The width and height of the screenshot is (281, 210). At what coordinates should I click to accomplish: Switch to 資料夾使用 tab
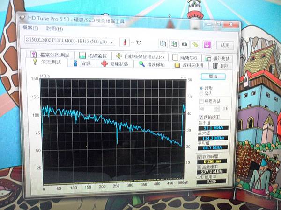click(189, 65)
